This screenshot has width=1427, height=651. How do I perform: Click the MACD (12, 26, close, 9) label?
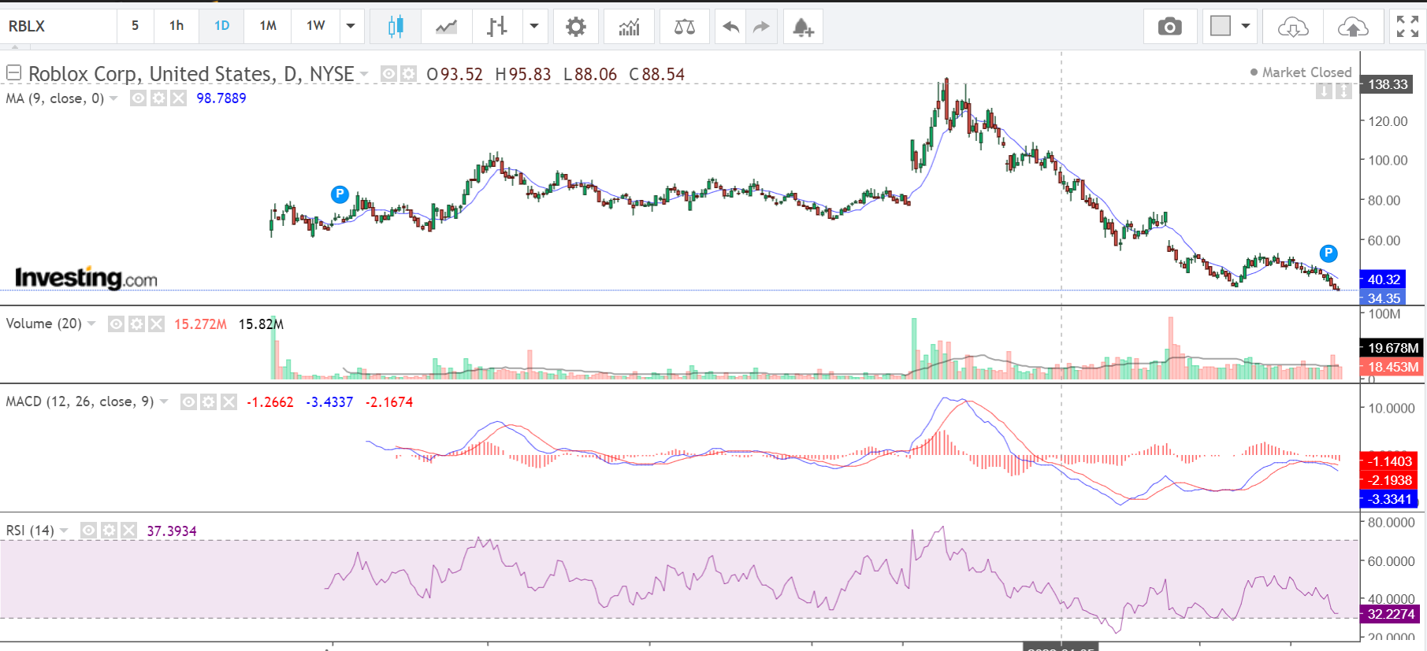pos(80,401)
